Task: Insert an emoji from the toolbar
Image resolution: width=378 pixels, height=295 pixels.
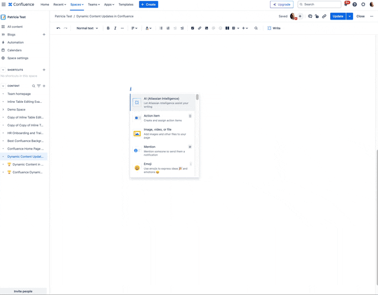Action: pos(220,28)
